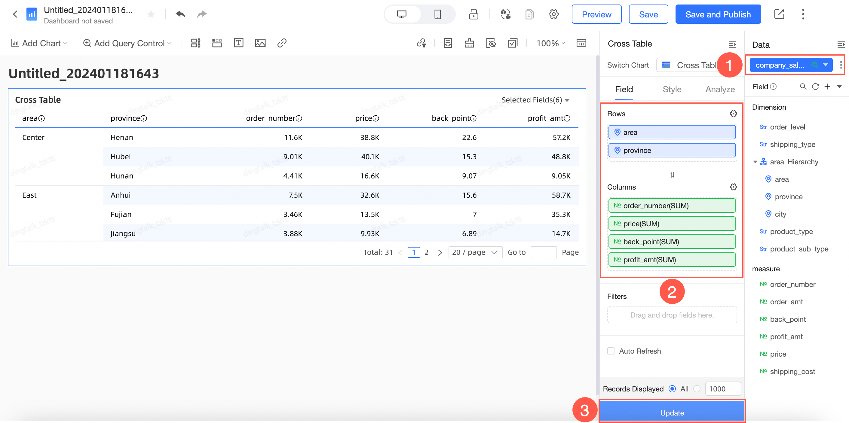Select the All records radio button
The height and width of the screenshot is (423, 849).
pos(672,389)
